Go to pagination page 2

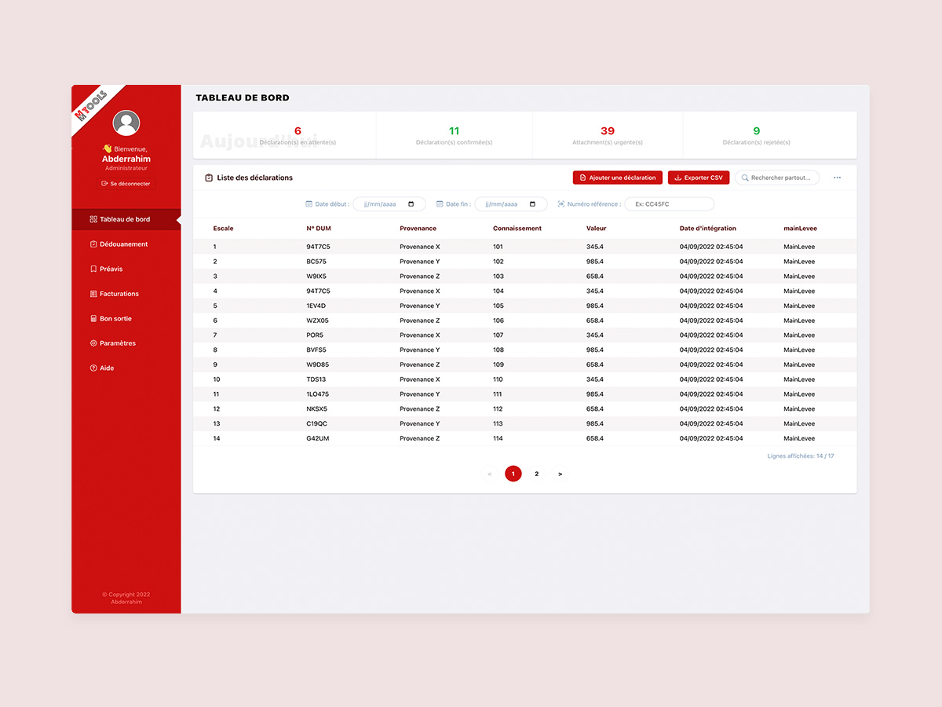(x=537, y=474)
